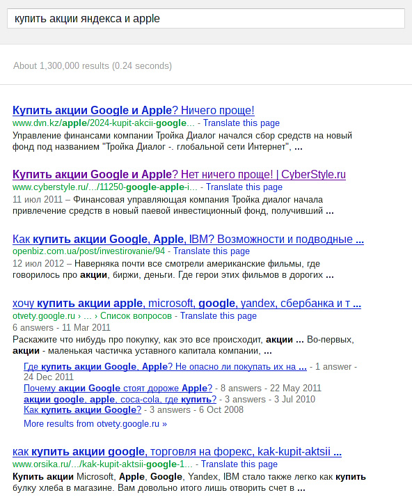
Task: Click the green openbiz.com.ua URL text
Action: 88,251
